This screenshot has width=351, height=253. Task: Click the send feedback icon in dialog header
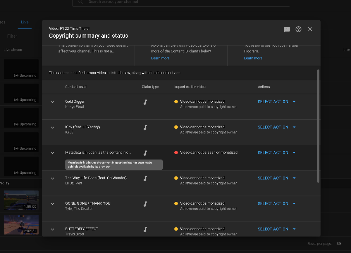pyautogui.click(x=287, y=29)
